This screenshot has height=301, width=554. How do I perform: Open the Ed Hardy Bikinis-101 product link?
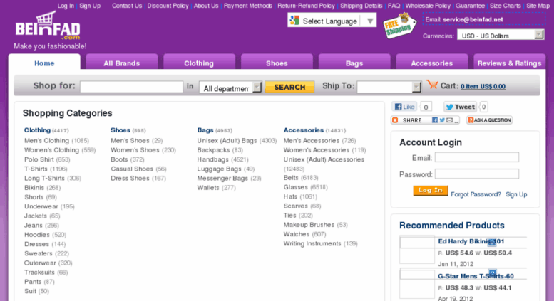point(471,241)
